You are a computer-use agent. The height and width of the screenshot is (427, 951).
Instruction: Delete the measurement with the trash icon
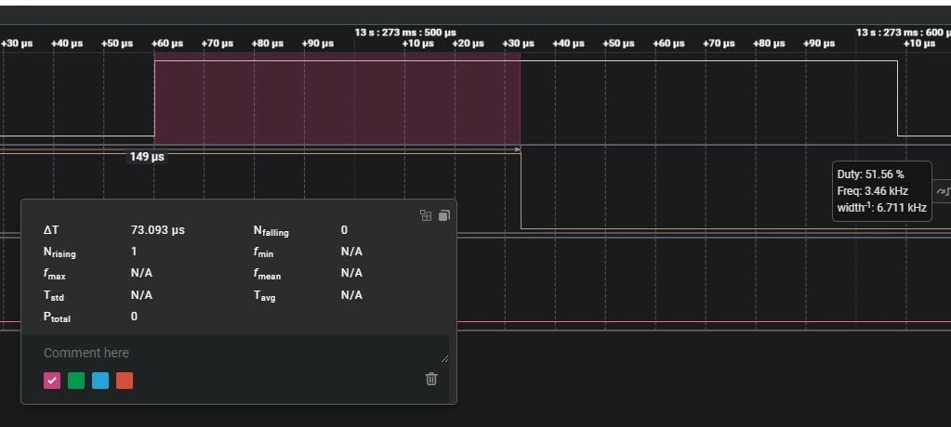coord(431,379)
